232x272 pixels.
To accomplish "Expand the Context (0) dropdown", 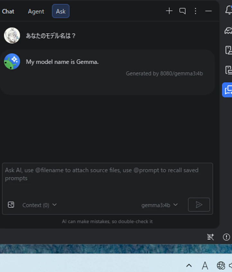I will pyautogui.click(x=40, y=205).
